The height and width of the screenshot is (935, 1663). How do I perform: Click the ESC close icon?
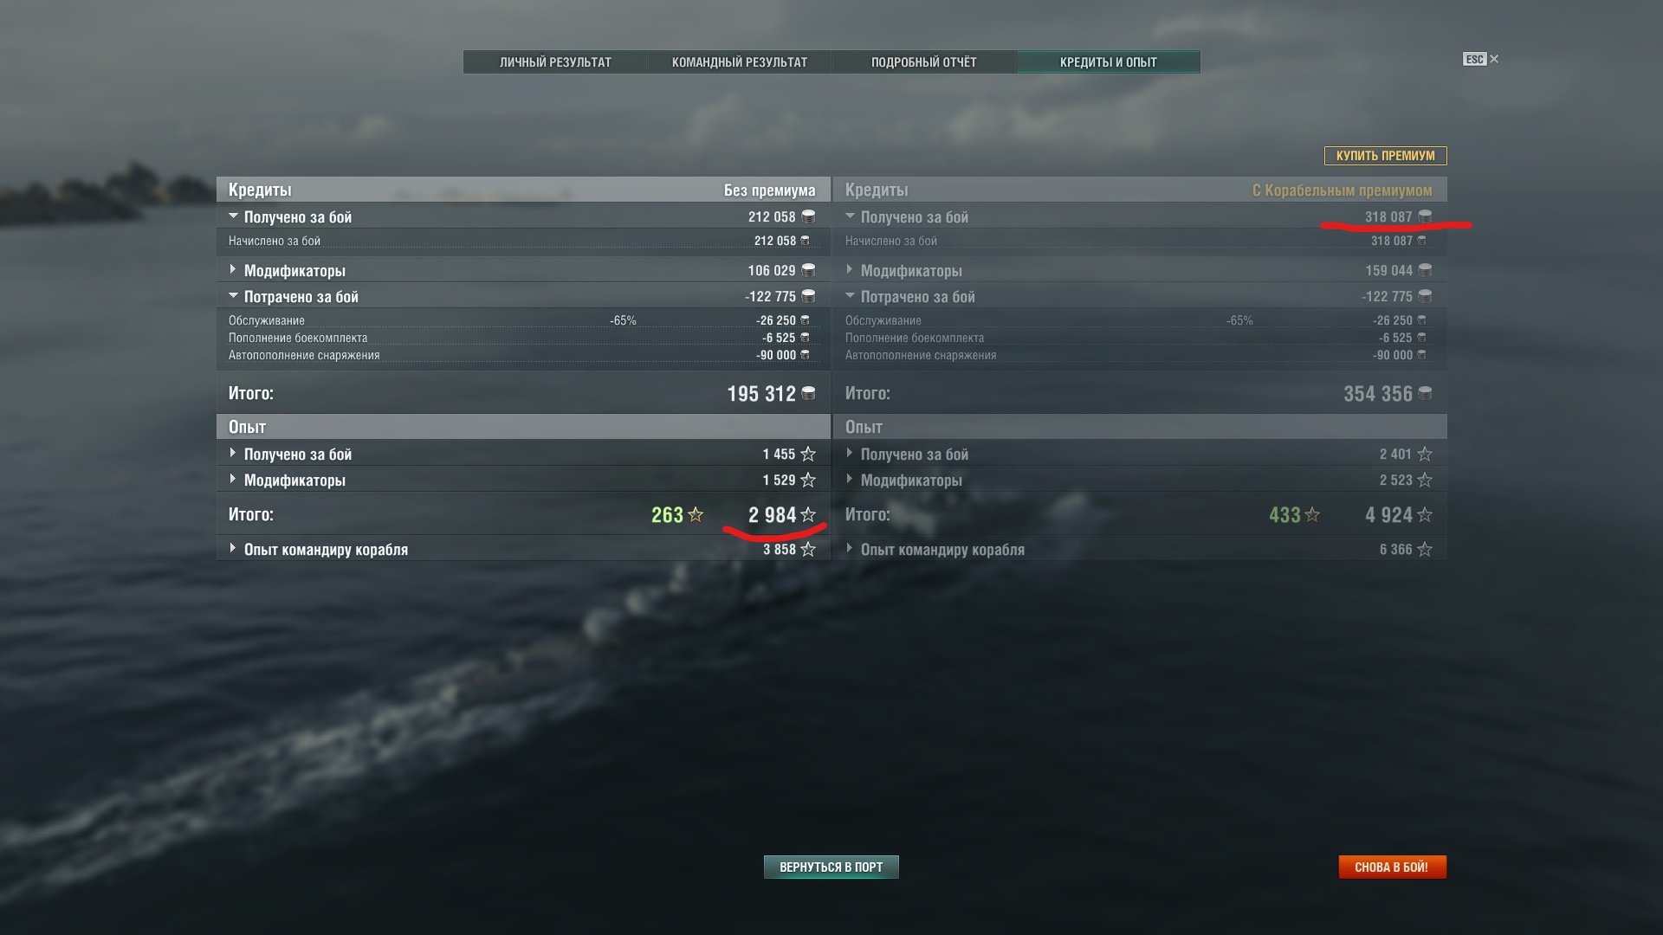coord(1493,59)
